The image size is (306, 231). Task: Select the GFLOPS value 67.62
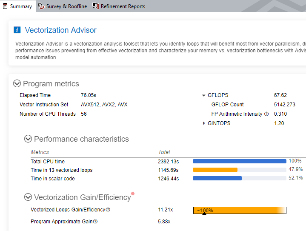coord(280,95)
